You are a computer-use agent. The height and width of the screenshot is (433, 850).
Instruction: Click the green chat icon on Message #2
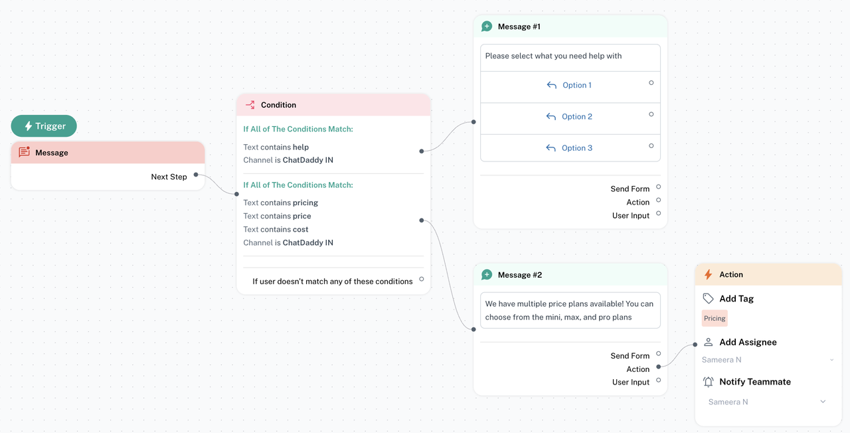point(487,275)
